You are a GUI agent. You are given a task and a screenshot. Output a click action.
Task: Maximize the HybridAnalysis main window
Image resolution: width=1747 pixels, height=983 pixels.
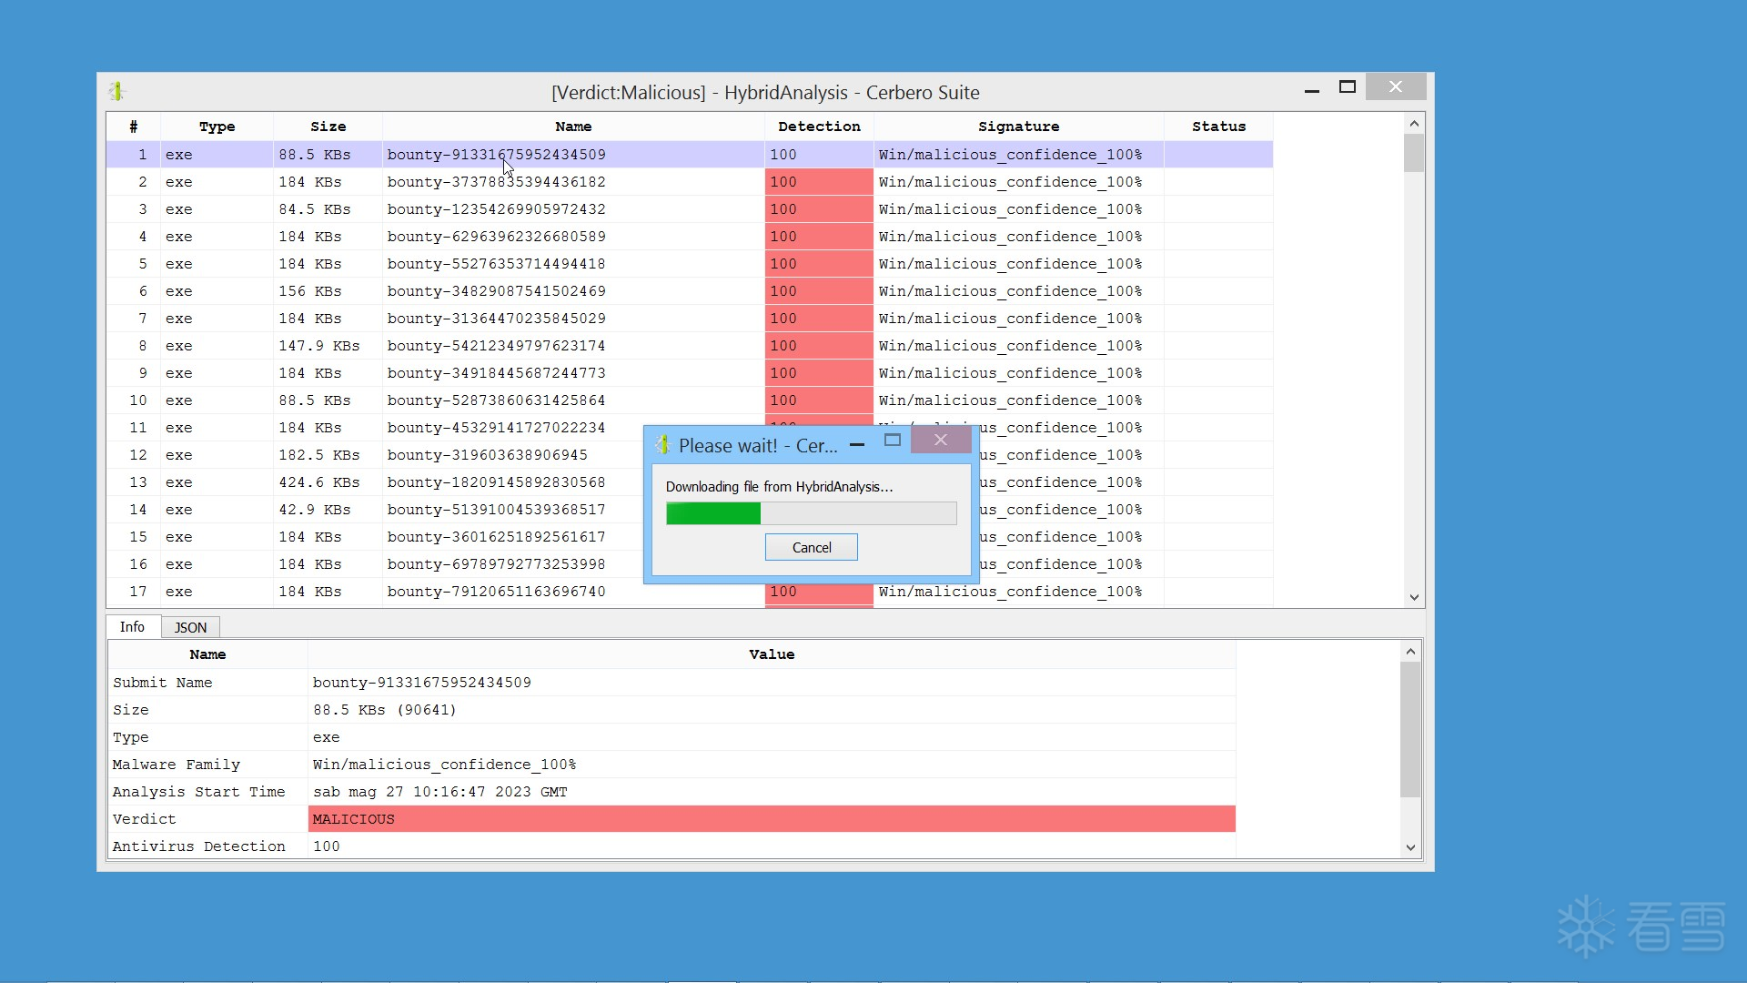[1348, 87]
